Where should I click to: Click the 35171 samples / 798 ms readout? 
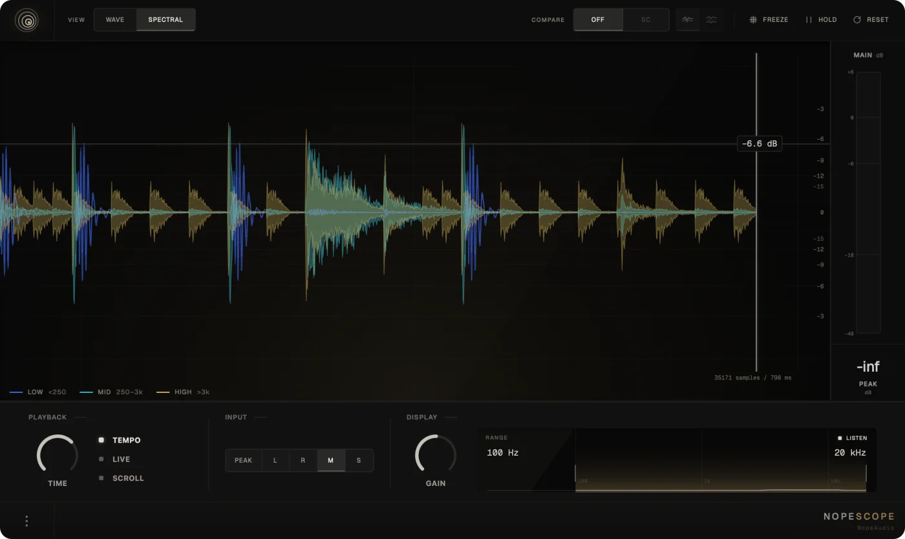coord(753,377)
